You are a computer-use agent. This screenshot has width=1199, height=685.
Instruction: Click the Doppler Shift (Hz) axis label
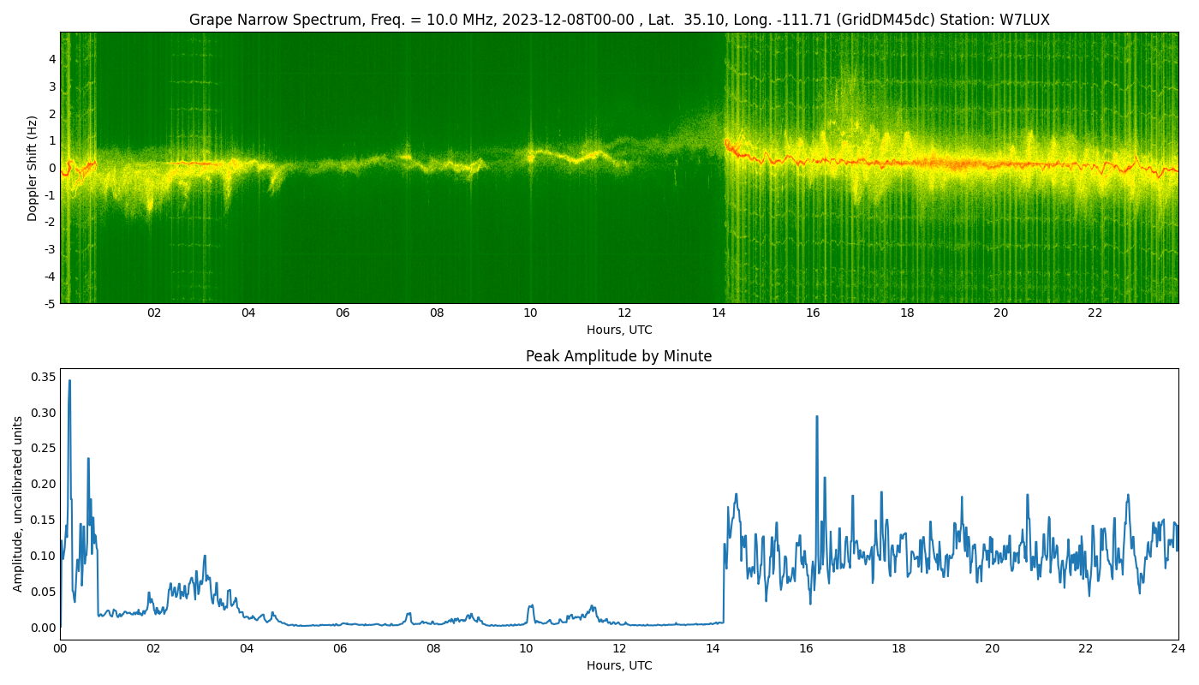[33, 168]
